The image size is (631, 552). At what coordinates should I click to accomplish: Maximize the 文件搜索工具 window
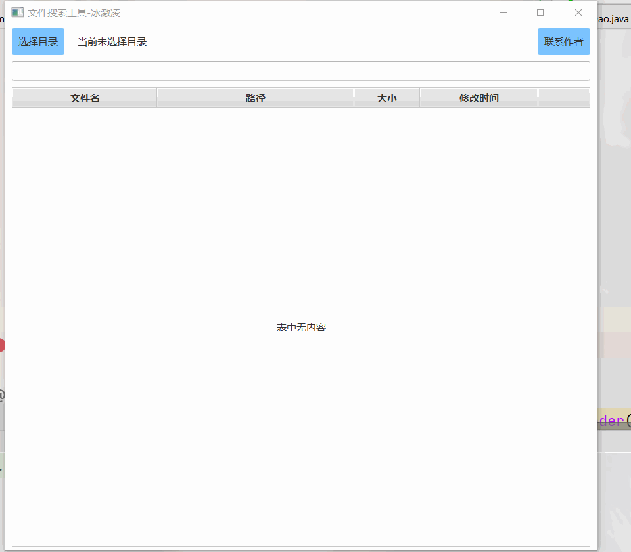pos(540,12)
